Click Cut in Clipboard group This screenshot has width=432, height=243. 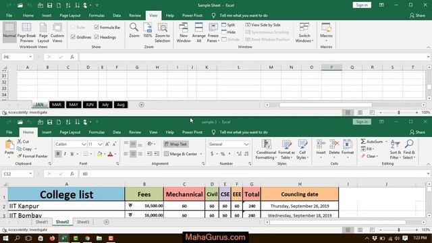23,141
